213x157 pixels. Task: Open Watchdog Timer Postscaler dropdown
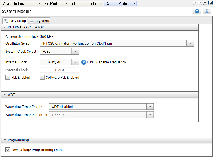(x=150, y=115)
